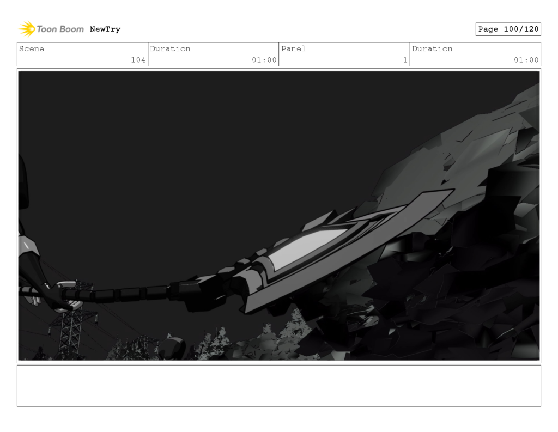Click the Panel label text
The image size is (558, 432).
pos(293,48)
